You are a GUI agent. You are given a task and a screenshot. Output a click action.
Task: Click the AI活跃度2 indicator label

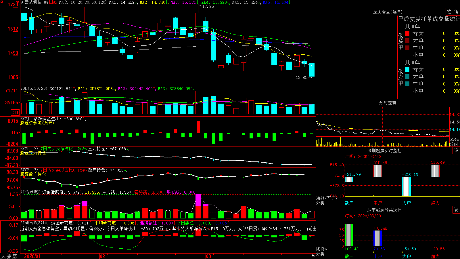[x=30, y=192]
